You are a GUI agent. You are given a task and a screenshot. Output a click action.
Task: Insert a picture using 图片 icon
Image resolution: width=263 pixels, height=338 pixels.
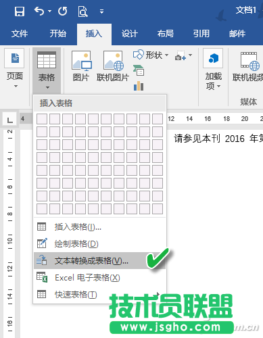coord(81,66)
